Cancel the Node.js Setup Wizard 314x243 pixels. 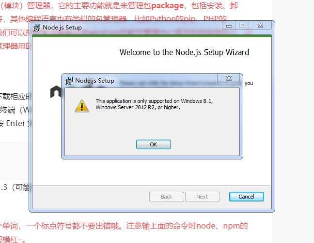click(x=246, y=197)
